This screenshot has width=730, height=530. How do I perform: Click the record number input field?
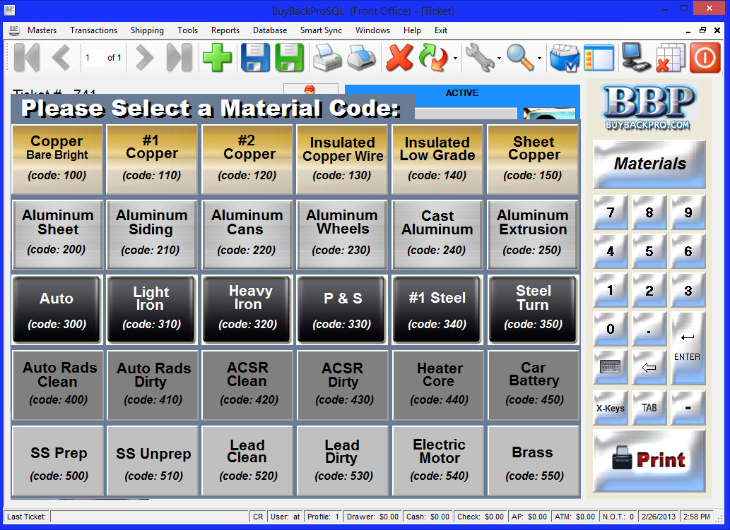tap(92, 58)
